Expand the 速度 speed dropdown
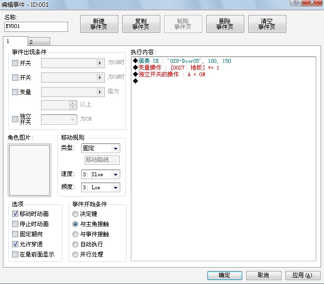 (x=100, y=174)
